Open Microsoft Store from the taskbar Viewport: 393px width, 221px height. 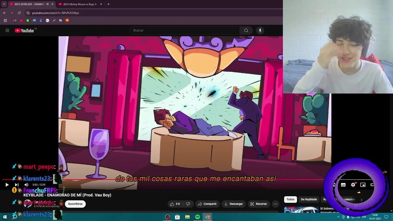(177, 217)
